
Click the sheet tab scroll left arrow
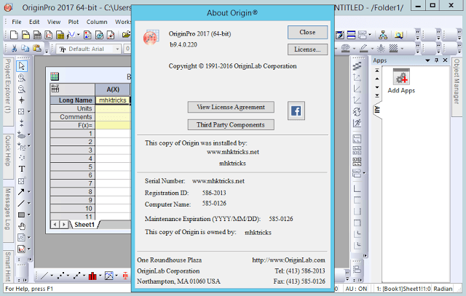pos(55,225)
